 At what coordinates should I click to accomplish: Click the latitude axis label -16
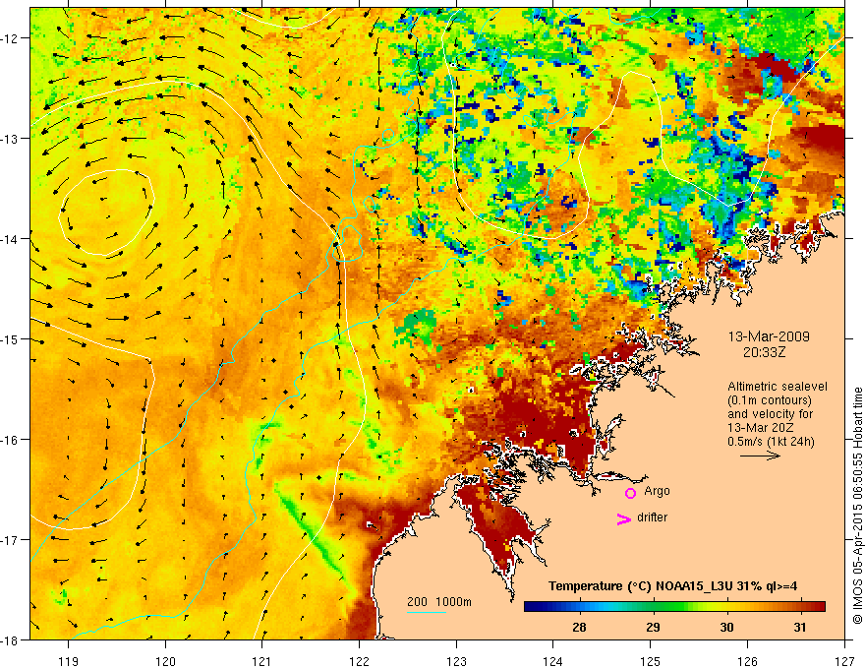[x=10, y=440]
